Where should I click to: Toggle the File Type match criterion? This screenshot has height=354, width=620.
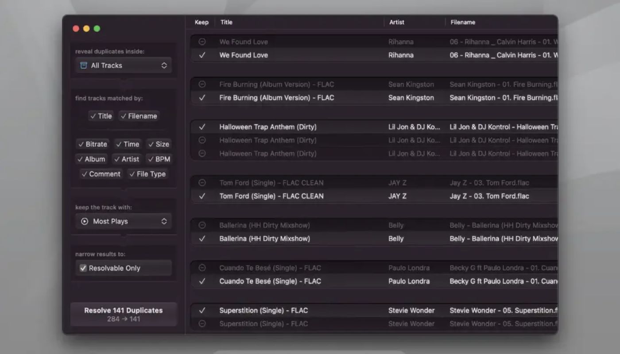pos(147,174)
